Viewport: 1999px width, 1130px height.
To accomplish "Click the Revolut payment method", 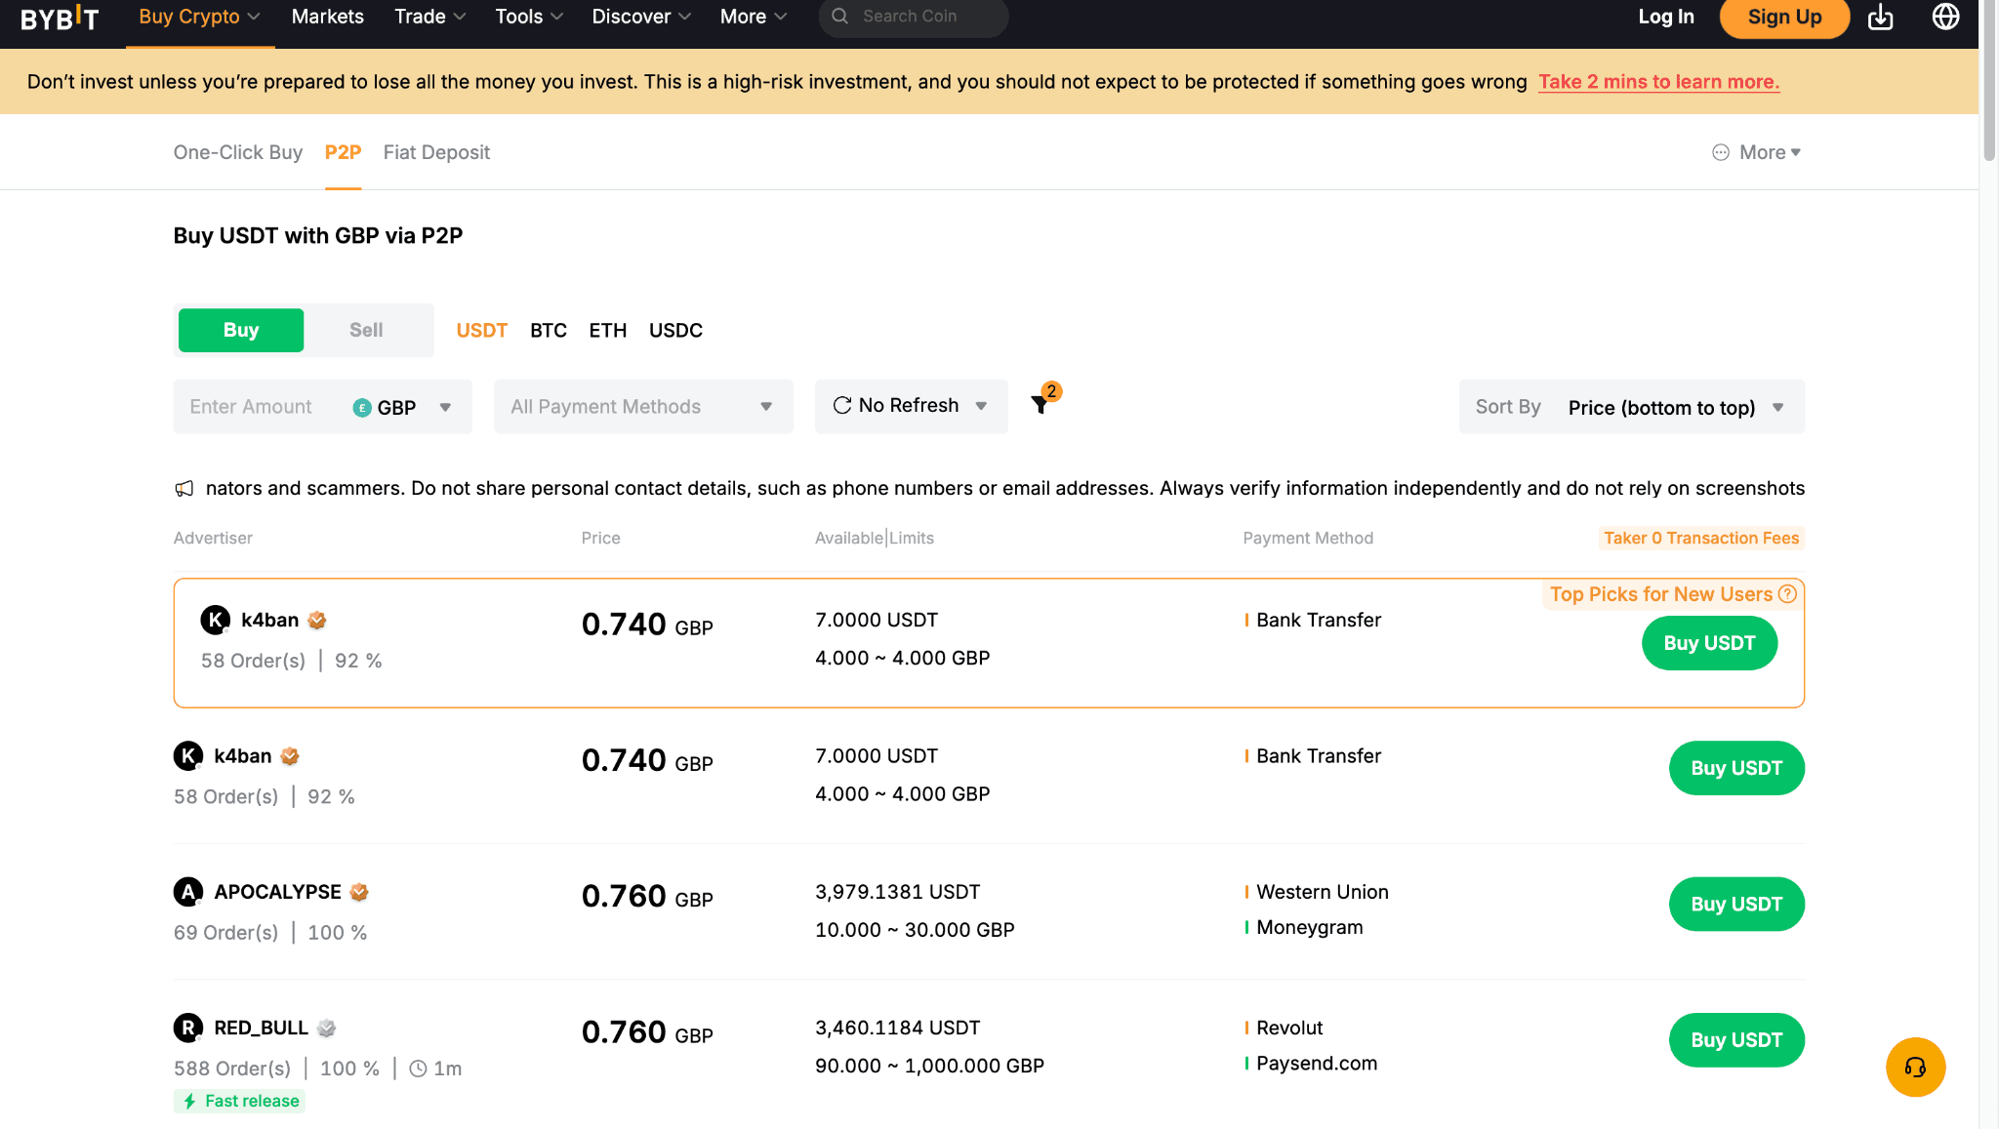I will point(1289,1028).
